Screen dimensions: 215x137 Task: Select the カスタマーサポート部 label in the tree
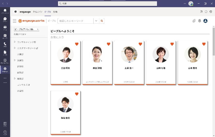(28, 48)
